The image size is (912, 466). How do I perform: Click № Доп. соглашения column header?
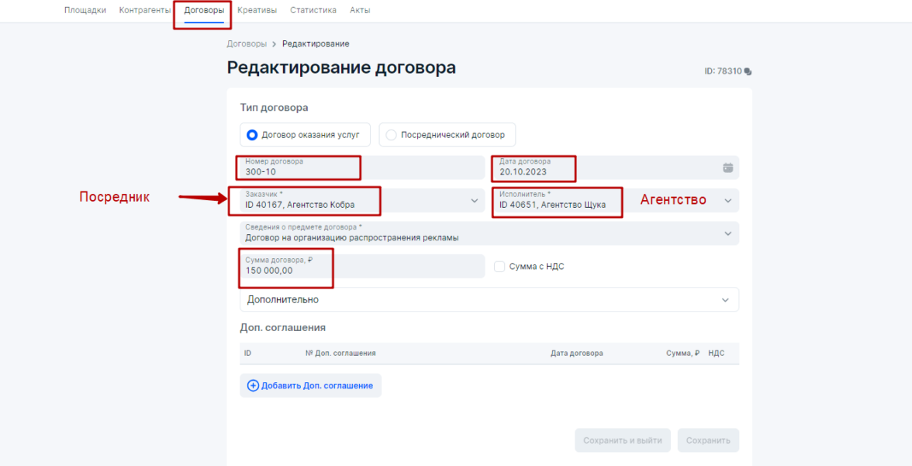click(340, 353)
